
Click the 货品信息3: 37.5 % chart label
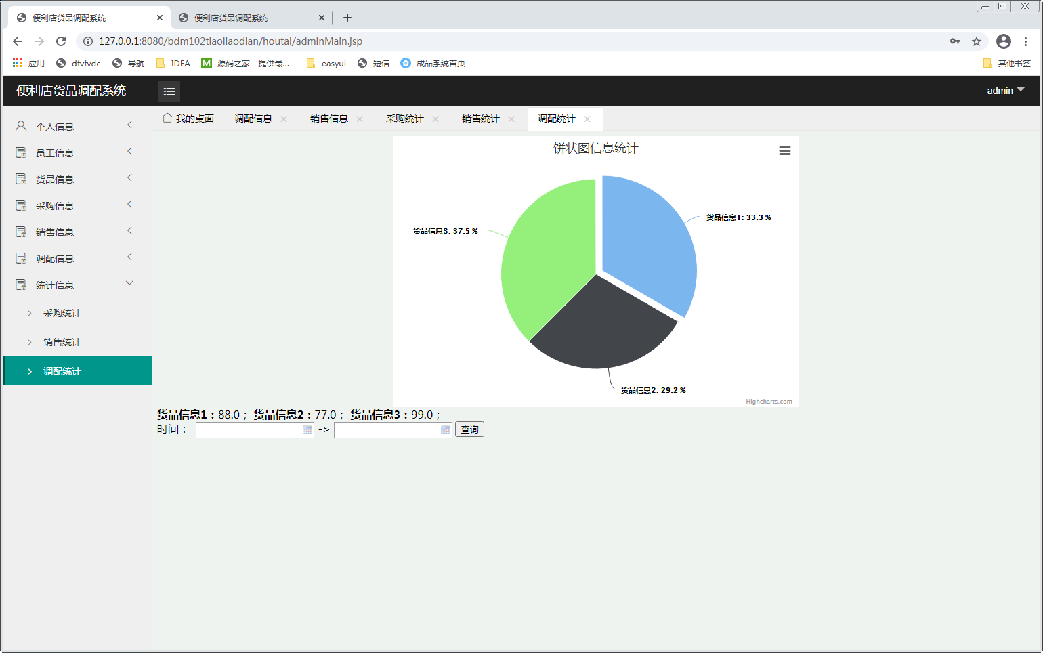pyautogui.click(x=445, y=231)
